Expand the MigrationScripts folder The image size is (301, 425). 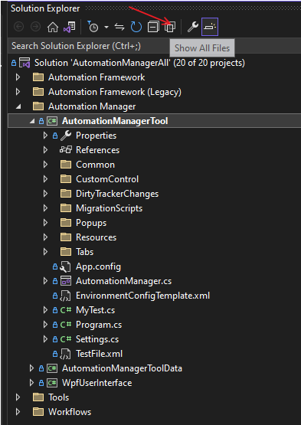point(45,208)
